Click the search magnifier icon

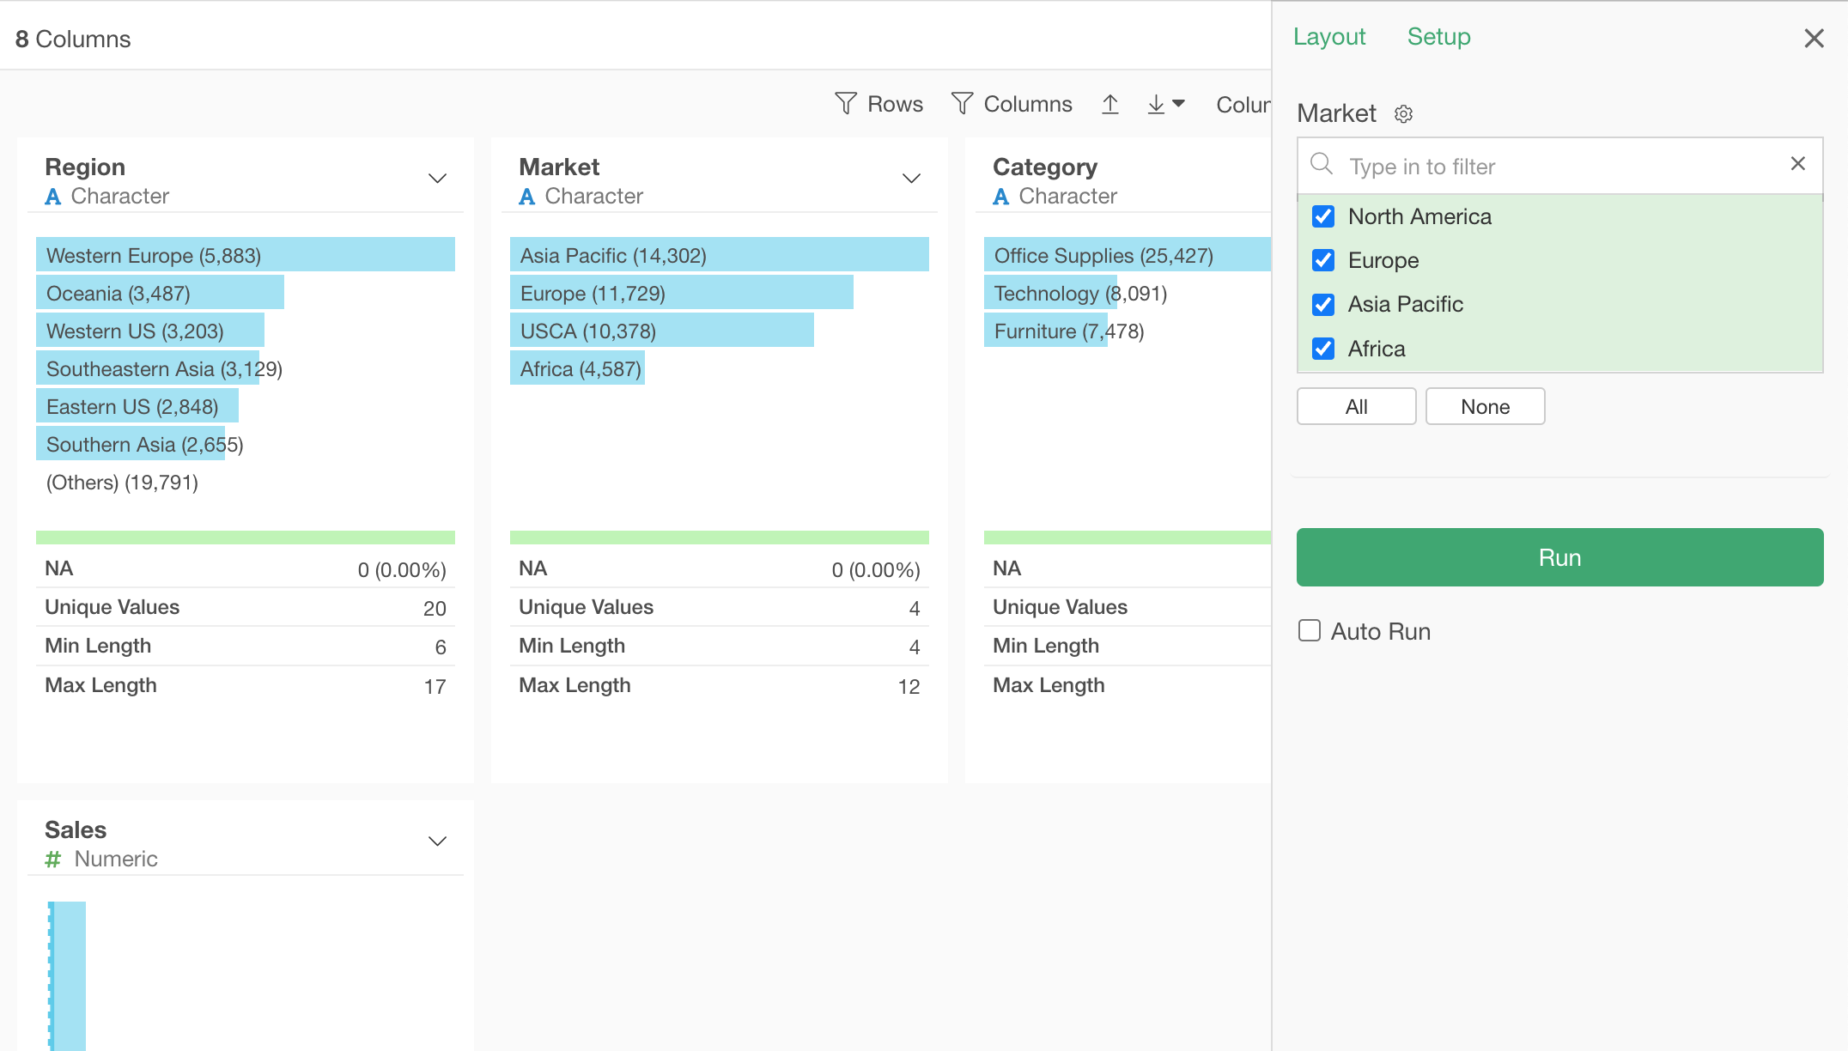pos(1322,164)
